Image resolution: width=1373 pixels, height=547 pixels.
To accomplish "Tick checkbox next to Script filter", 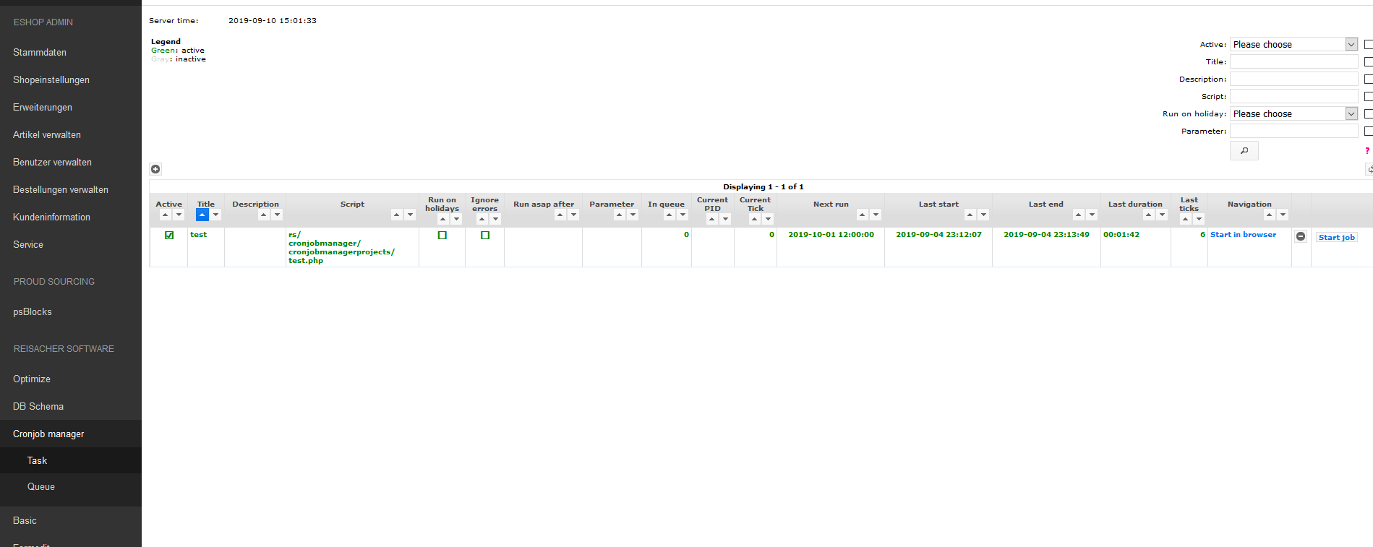I will [x=1369, y=96].
